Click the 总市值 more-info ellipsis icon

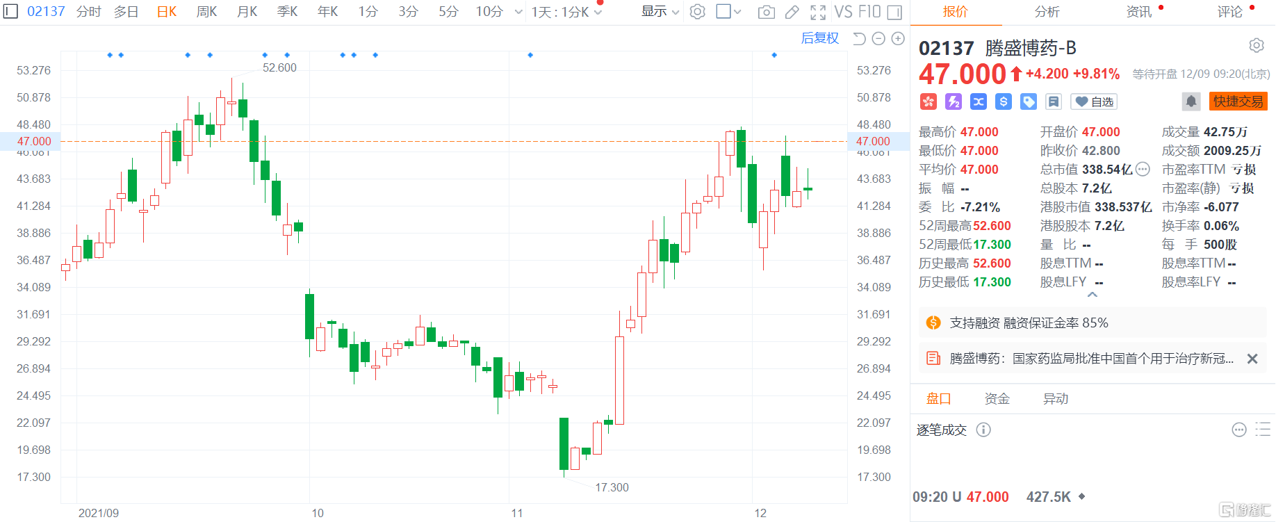tap(1143, 169)
